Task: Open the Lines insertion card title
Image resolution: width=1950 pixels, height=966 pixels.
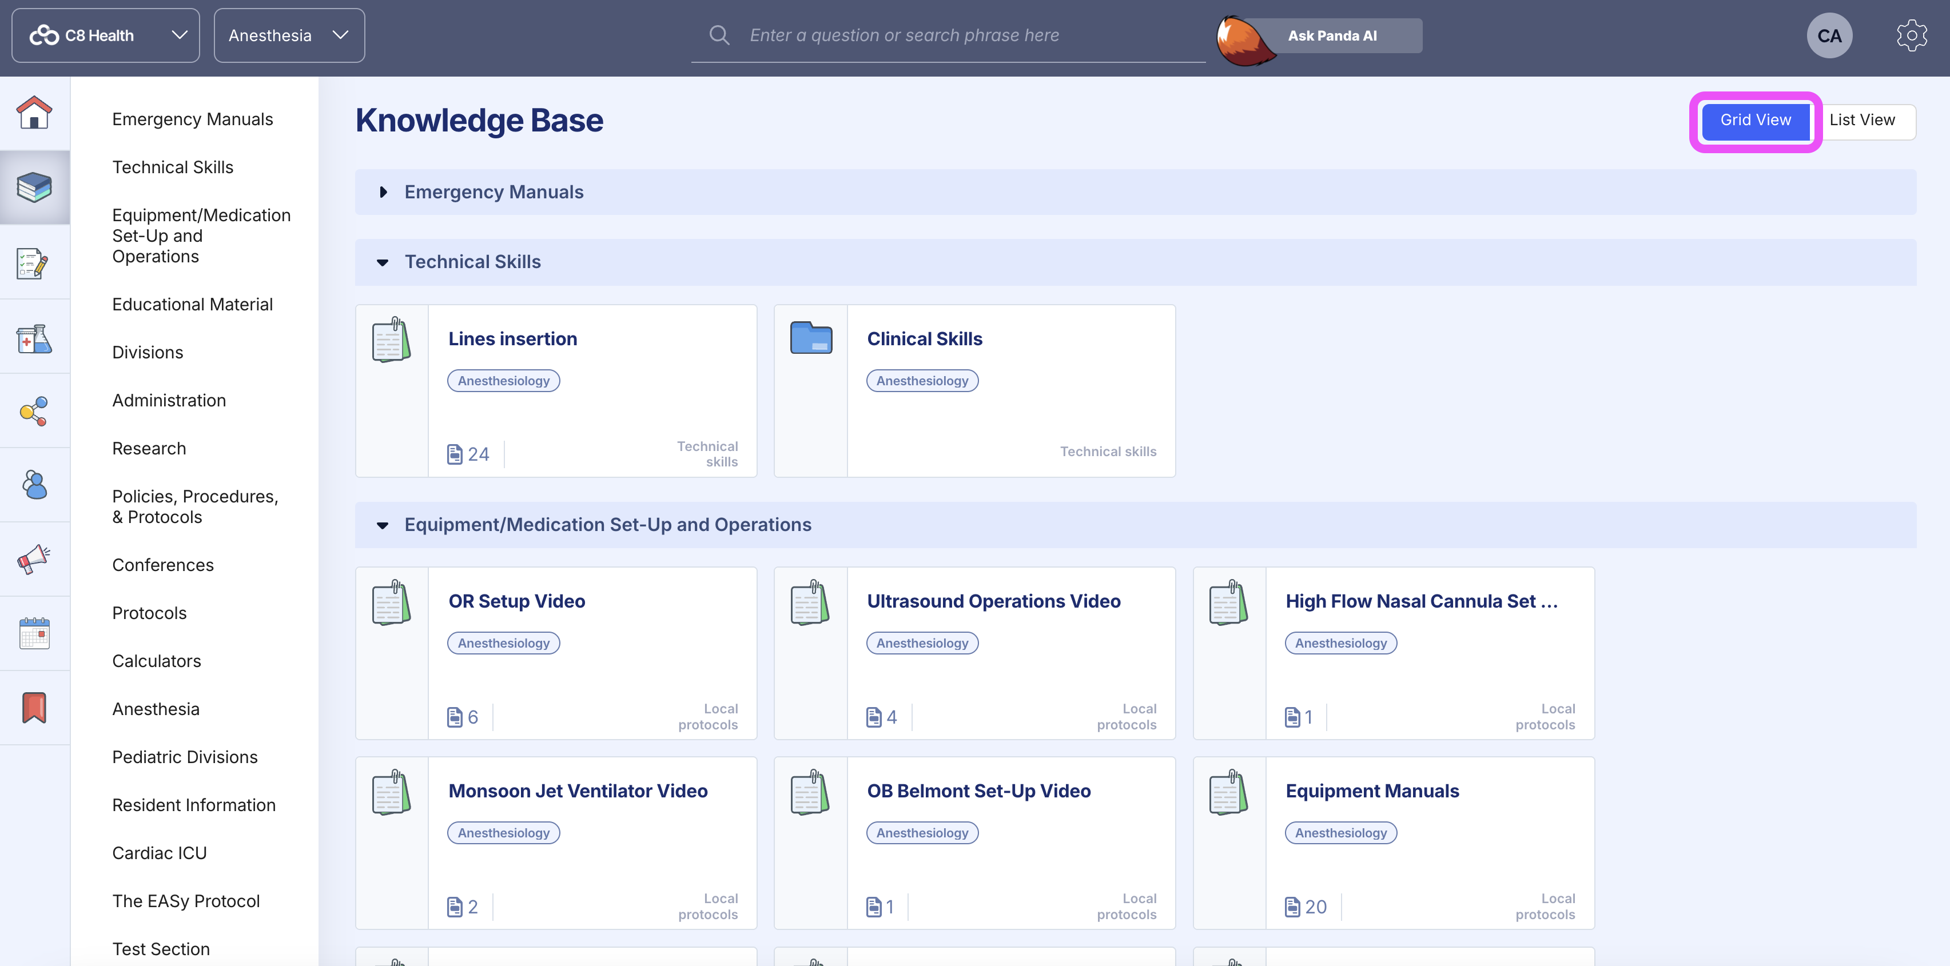Action: point(512,339)
